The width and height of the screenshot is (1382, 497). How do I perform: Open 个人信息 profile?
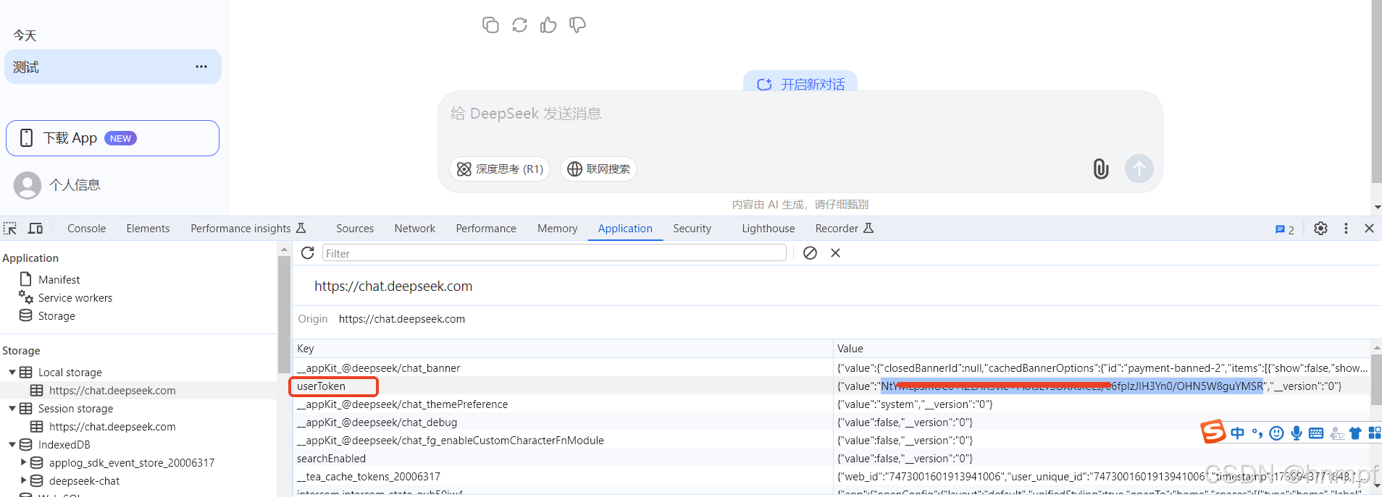[57, 185]
